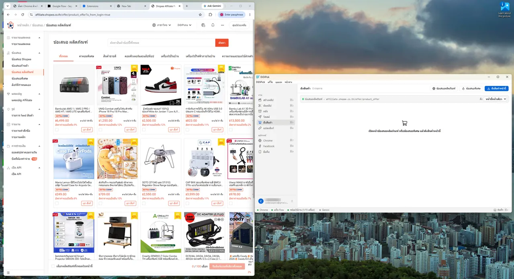Select ดึงสินค้า cart item in DiDiPick sidebar
Viewport: 514px width, 279px height.
tap(276, 122)
